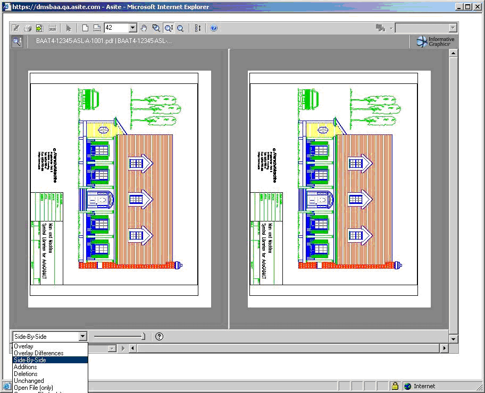Viewport: 485px width, 393px height.
Task: Choose Unchanged compare option
Action: click(x=50, y=381)
